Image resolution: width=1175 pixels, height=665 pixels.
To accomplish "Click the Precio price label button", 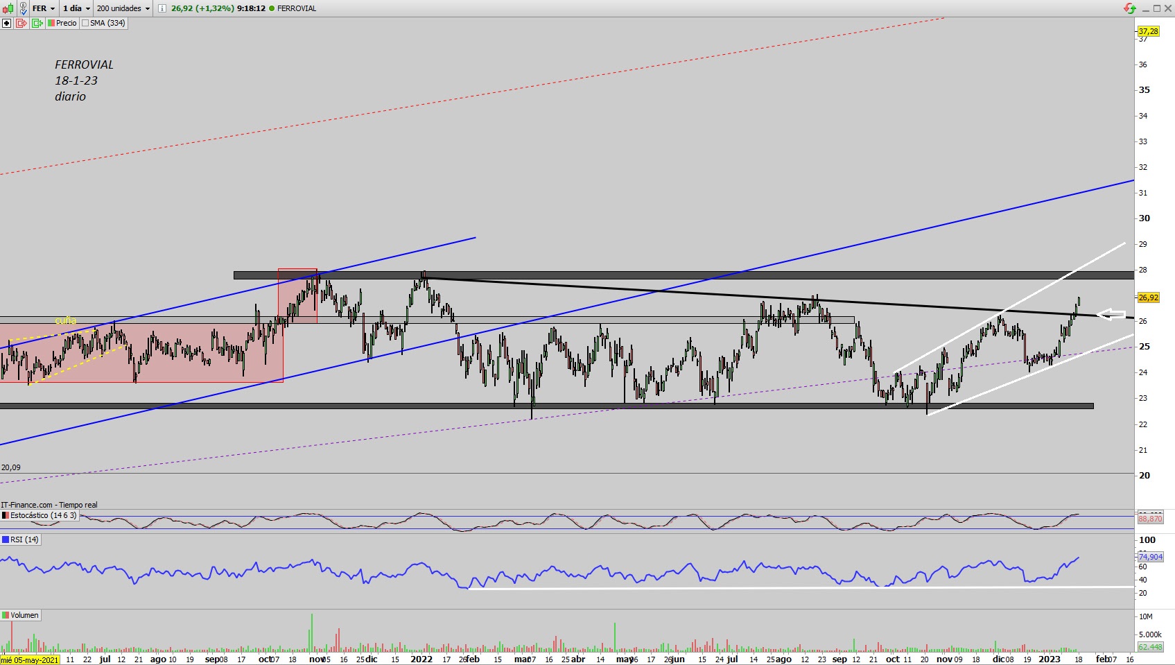I will (x=62, y=23).
